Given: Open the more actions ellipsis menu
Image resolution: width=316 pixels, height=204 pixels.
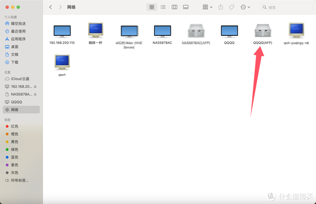Looking at the screenshot, I should (x=245, y=7).
